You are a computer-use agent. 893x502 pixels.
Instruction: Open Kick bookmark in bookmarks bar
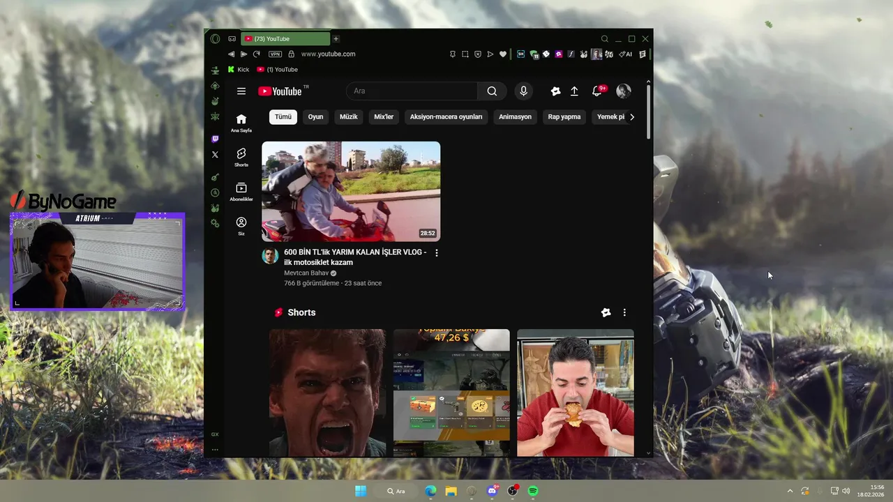(x=239, y=70)
